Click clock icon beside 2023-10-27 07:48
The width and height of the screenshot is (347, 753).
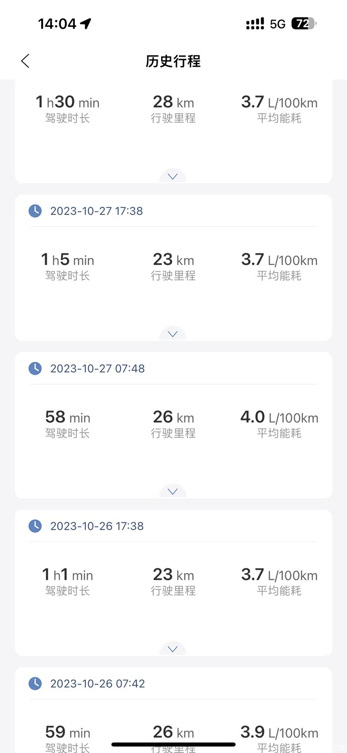(x=35, y=368)
